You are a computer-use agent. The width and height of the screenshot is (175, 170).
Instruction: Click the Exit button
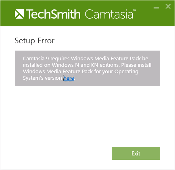136,153
